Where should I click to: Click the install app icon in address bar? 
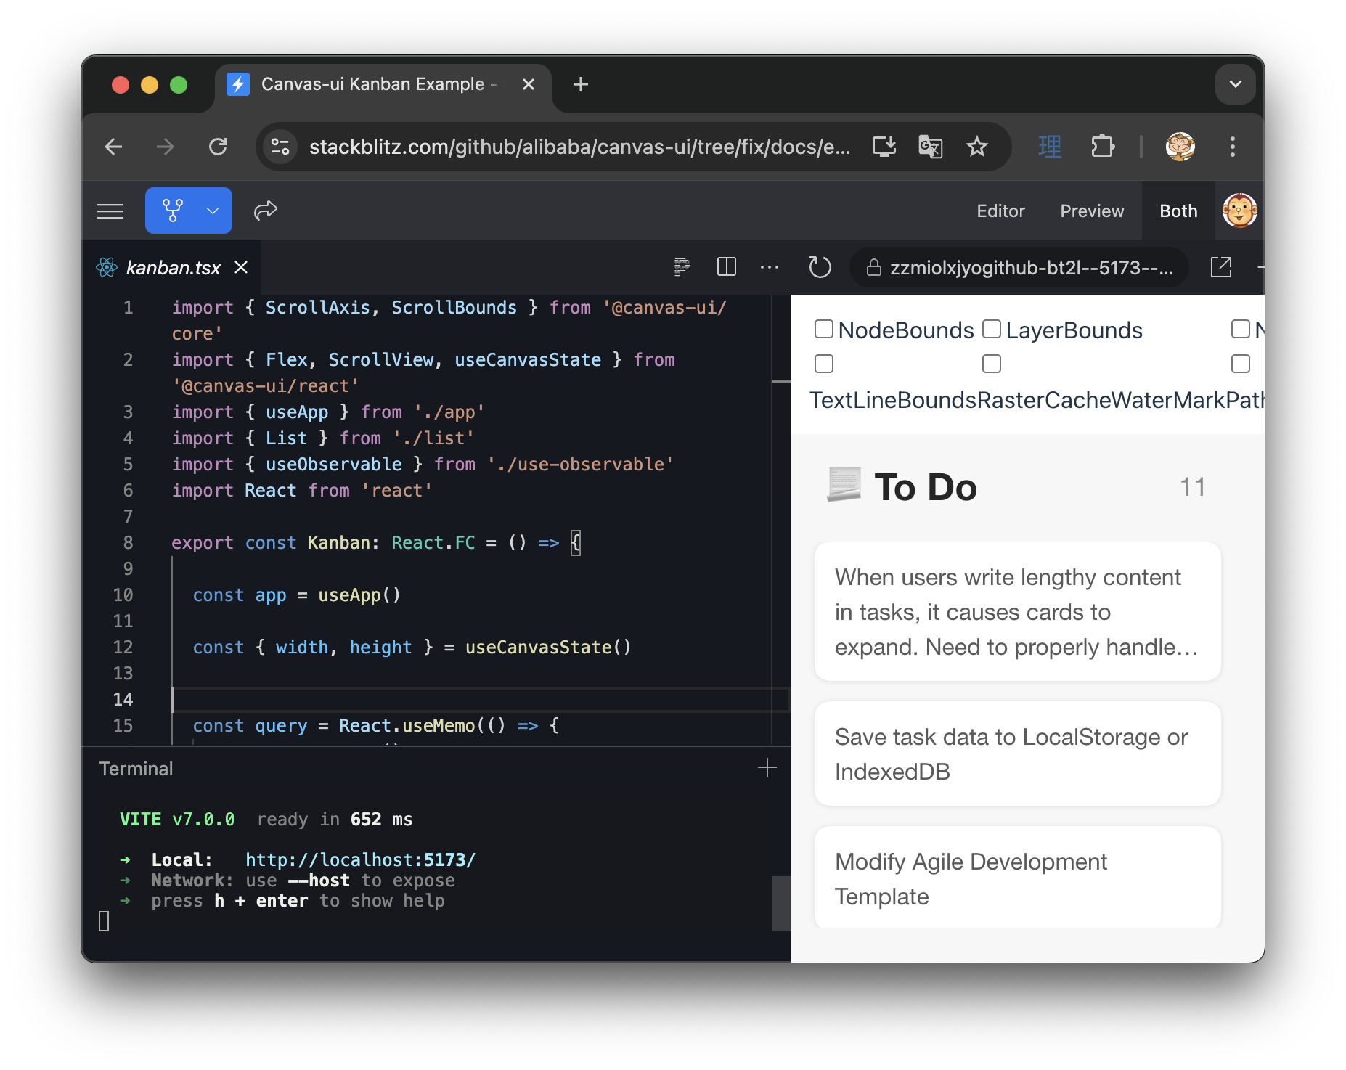pyautogui.click(x=884, y=147)
